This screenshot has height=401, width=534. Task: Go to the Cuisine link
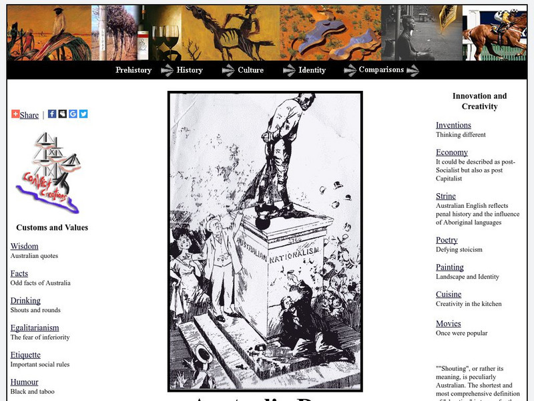pos(449,294)
